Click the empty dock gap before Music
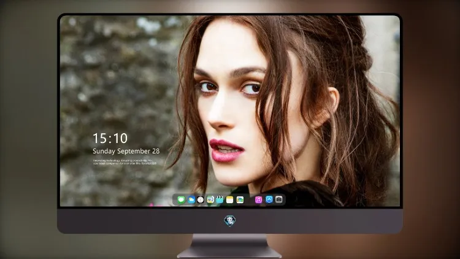Viewport: 460px width, 259px height. pos(250,200)
